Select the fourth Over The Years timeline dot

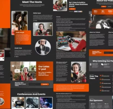point(100,87)
